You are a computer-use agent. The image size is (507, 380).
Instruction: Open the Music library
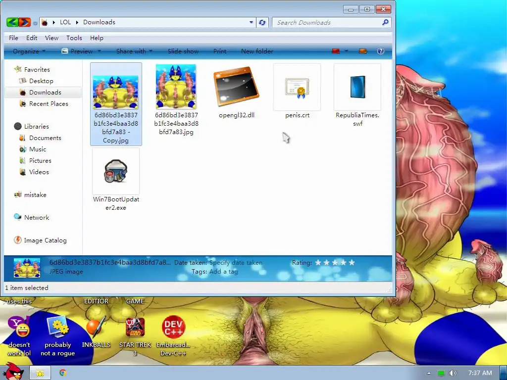tap(38, 149)
